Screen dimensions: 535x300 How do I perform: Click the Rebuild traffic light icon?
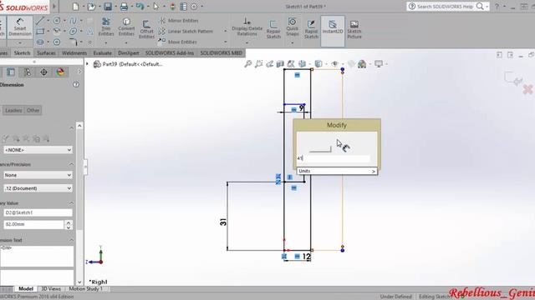(x=173, y=7)
